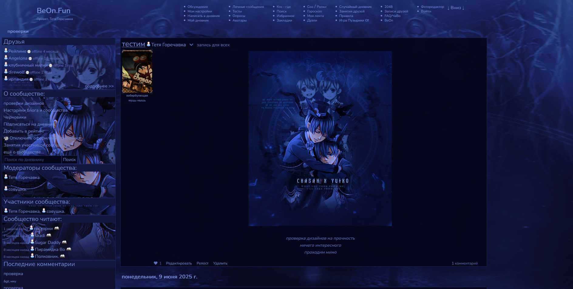The image size is (573, 289).
Task: Open Мои настройки in the top menu
Action: 199,11
